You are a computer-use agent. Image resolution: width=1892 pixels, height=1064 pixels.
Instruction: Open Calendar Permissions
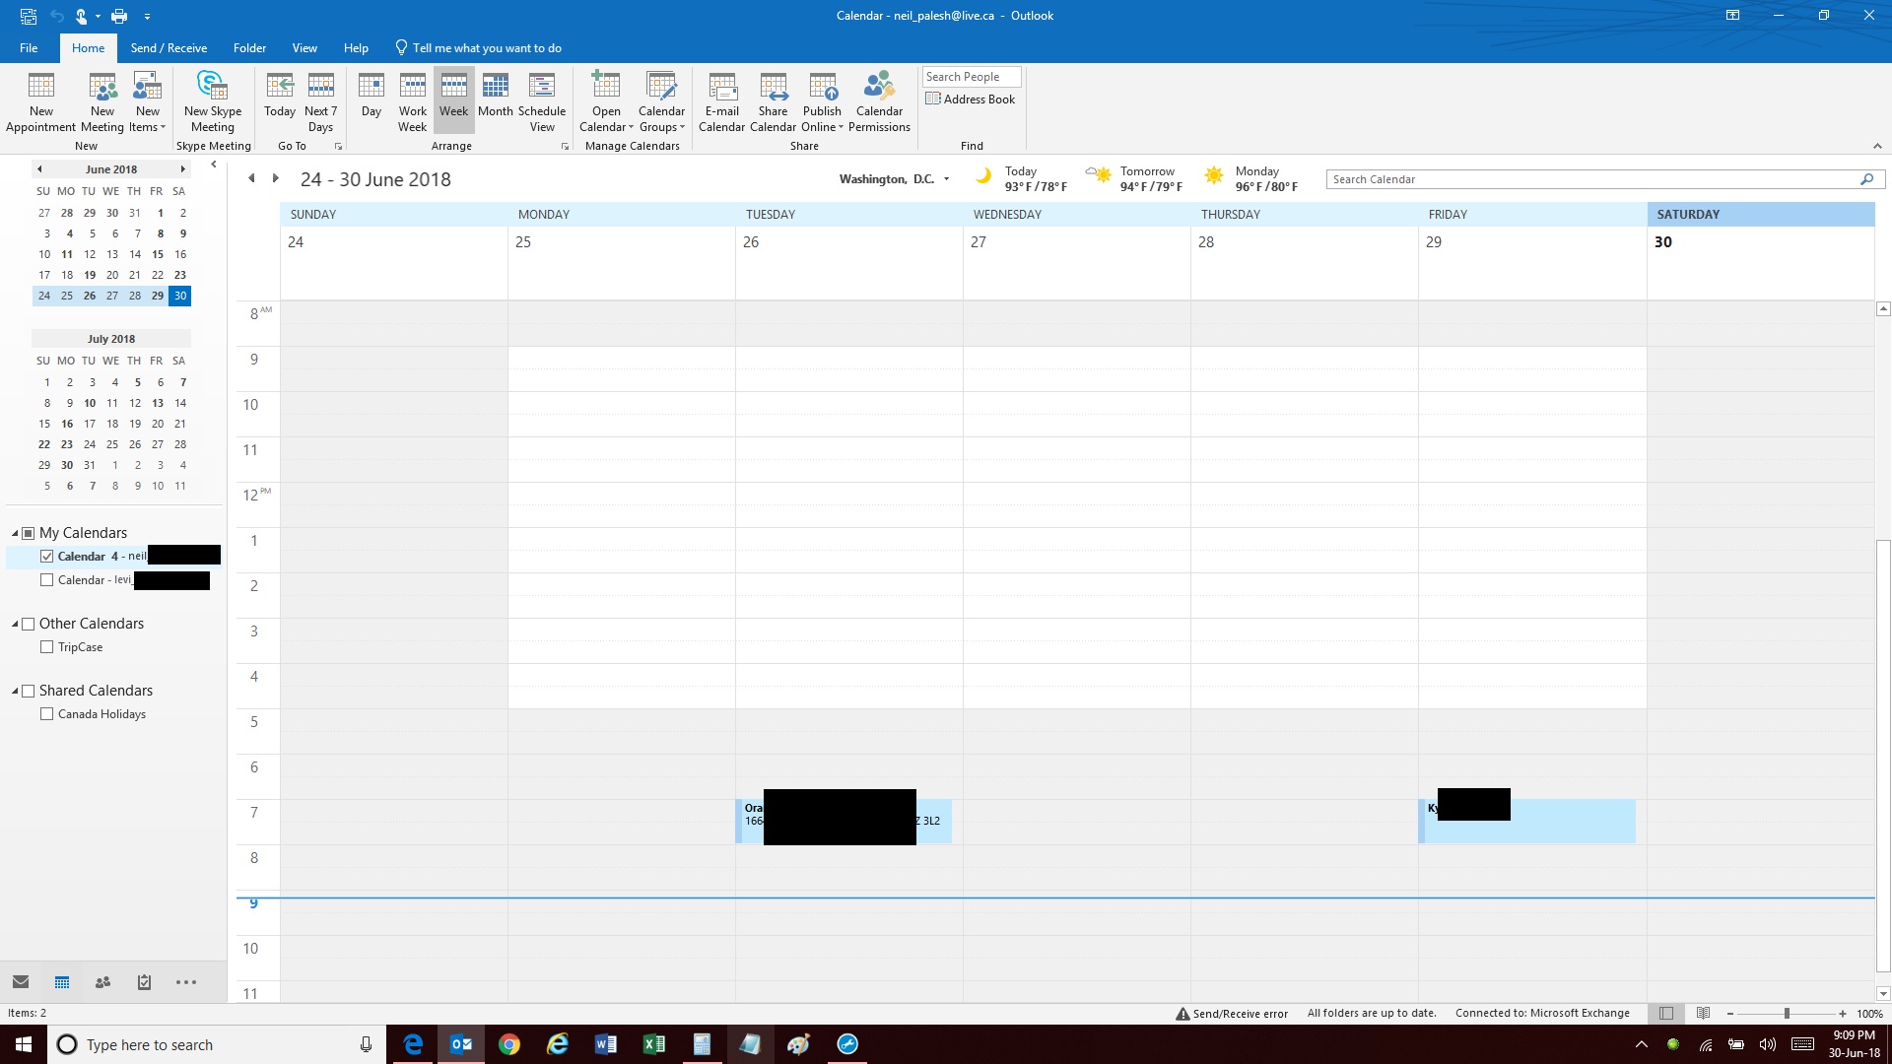click(x=879, y=101)
